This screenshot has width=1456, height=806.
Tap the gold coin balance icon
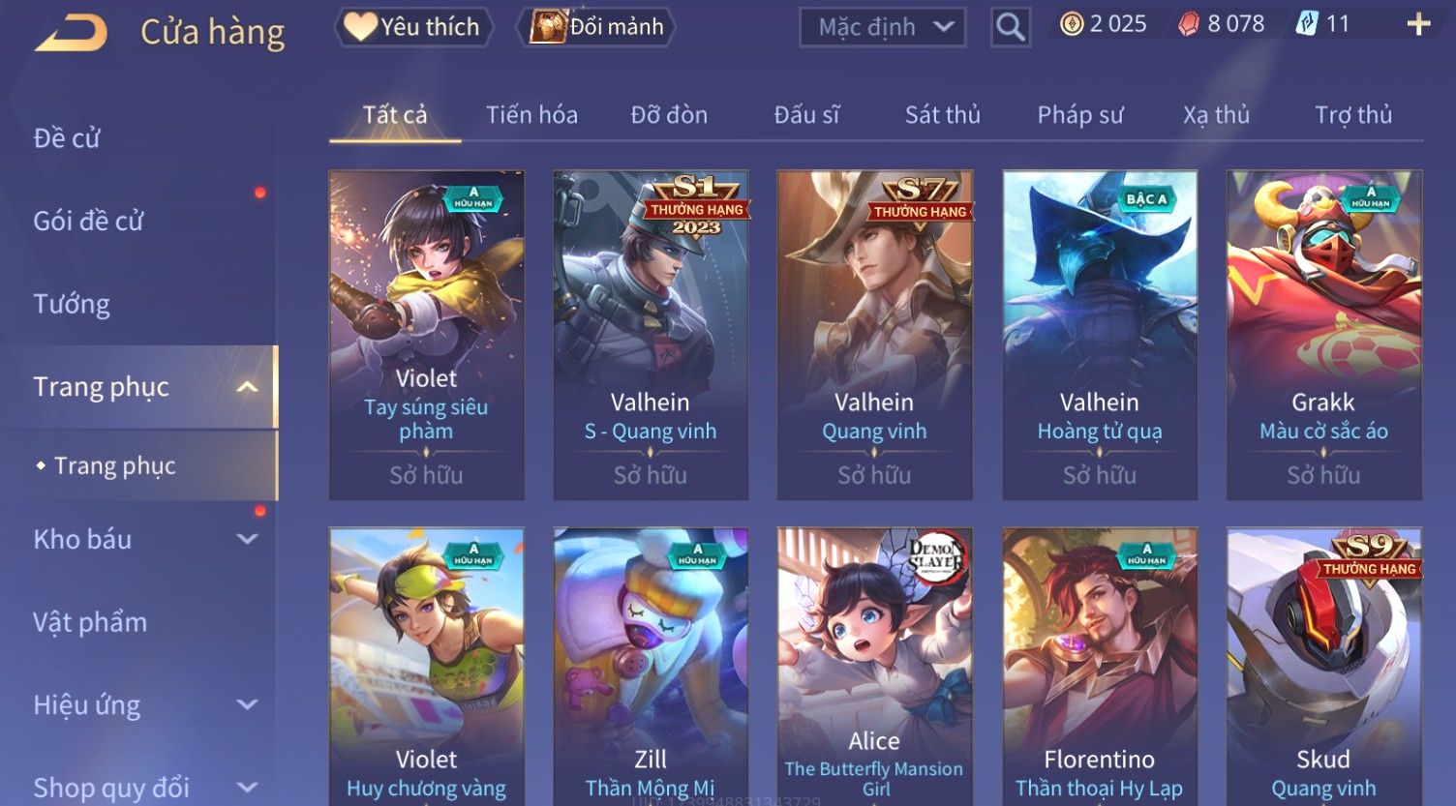[x=1072, y=24]
